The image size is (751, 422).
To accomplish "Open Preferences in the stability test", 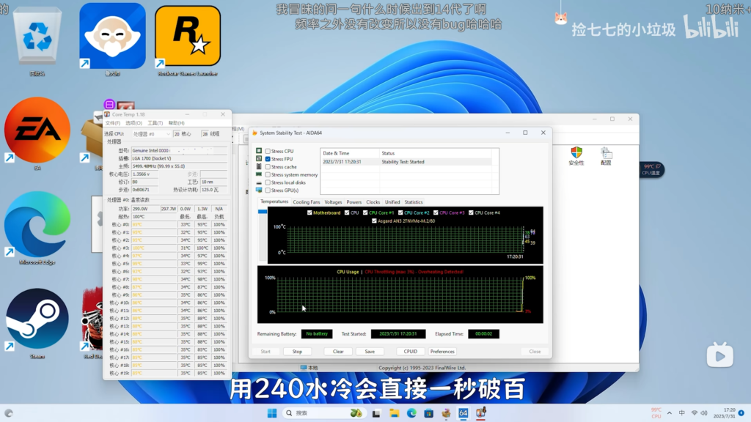I will click(442, 351).
